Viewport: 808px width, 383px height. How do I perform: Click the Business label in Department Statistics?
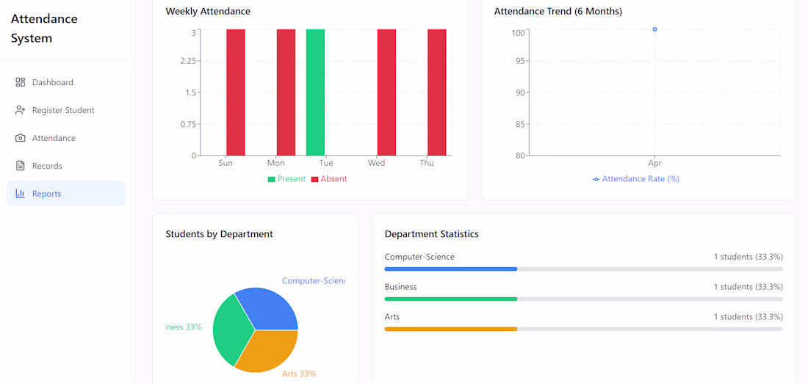tap(401, 286)
